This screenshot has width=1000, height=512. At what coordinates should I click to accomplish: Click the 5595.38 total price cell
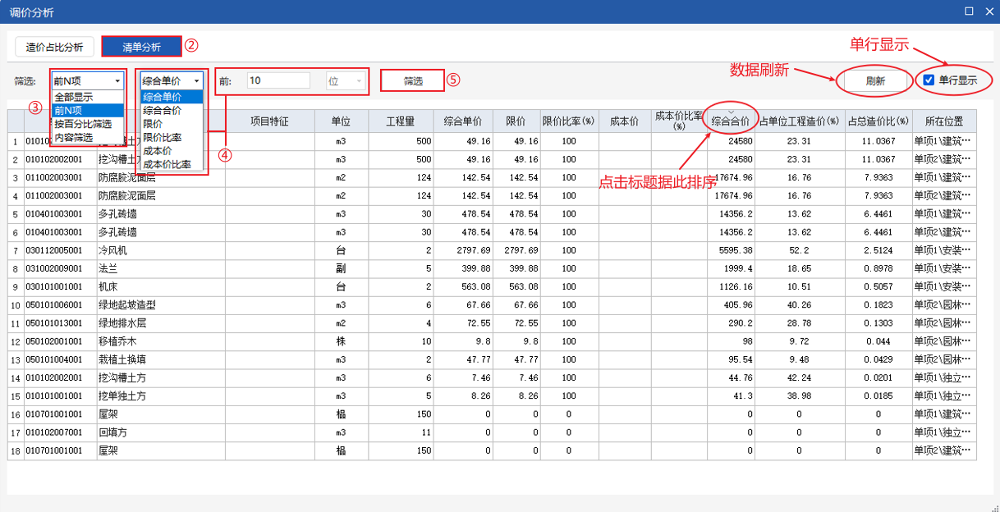[x=731, y=250]
